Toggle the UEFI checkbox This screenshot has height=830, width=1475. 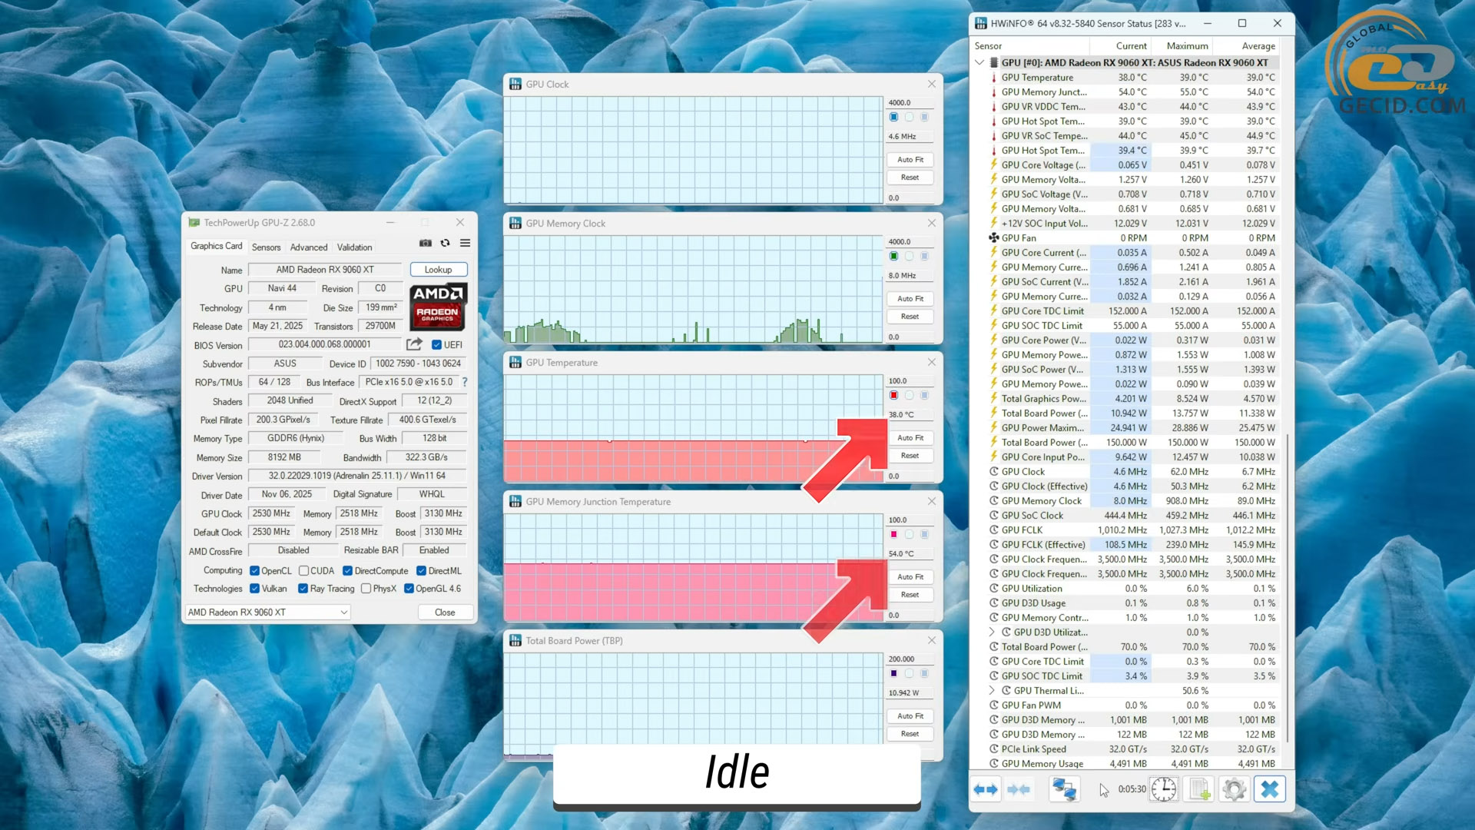click(x=436, y=345)
